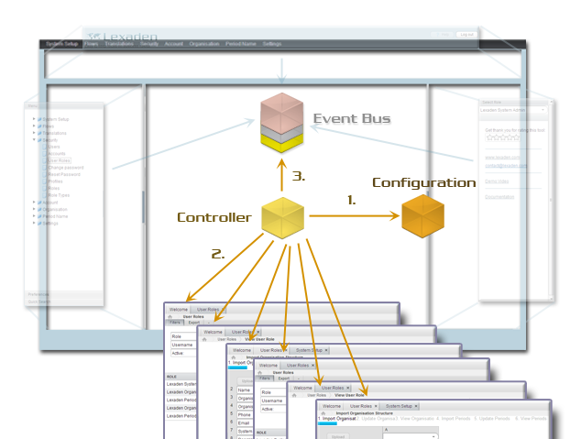Expand the Account tree node

[34, 202]
